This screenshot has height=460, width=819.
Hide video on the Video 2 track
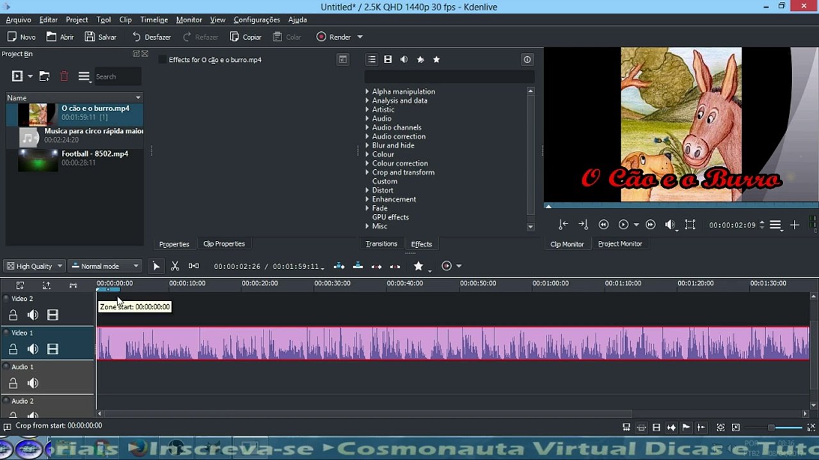[52, 315]
